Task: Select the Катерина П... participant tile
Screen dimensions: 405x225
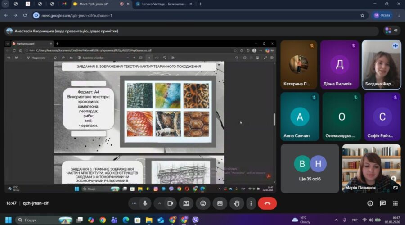Action: tap(299, 65)
